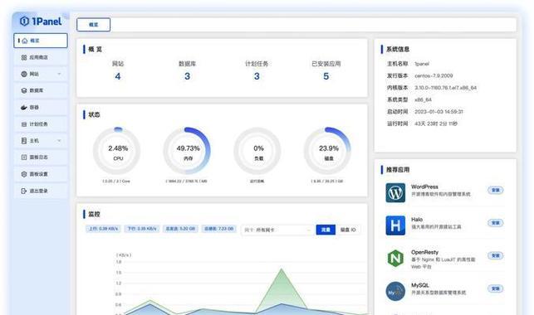Click the OpenResty app icon

point(395,259)
